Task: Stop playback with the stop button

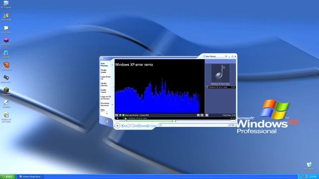Action: coord(123,126)
